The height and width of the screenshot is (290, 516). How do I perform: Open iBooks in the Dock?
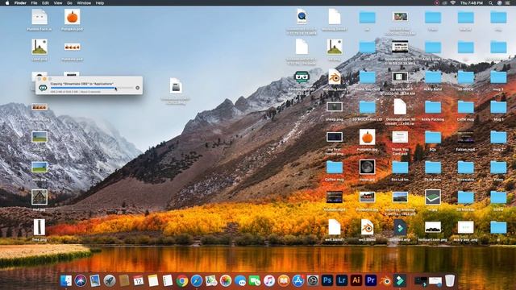pos(283,281)
